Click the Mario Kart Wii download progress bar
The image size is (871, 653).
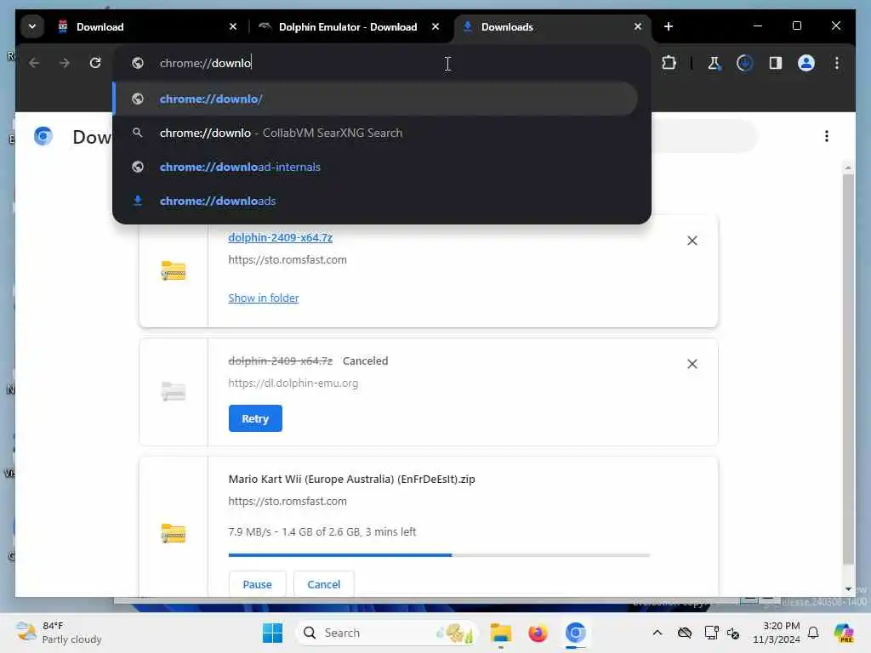pos(439,554)
